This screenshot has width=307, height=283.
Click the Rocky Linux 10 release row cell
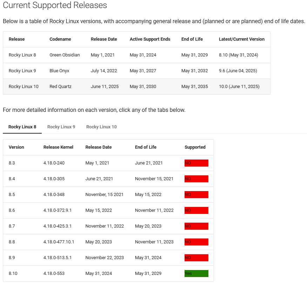pyautogui.click(x=24, y=87)
